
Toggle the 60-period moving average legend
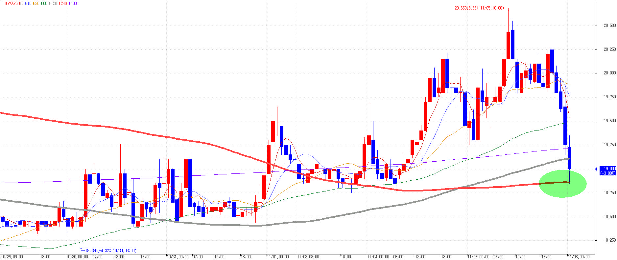45,3
